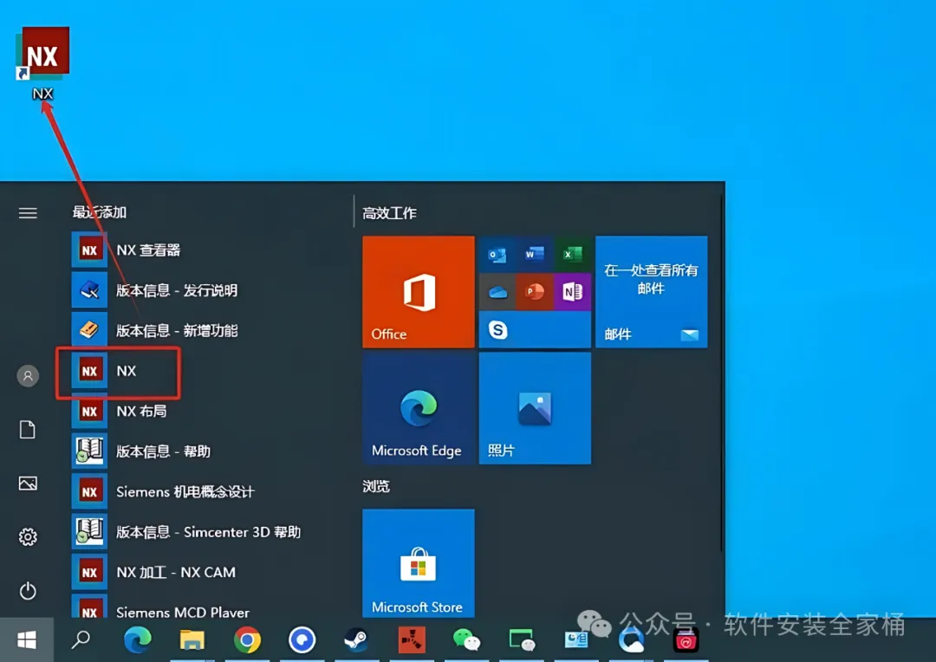
Task: Open the user account button in Start sidebar
Action: click(x=28, y=375)
